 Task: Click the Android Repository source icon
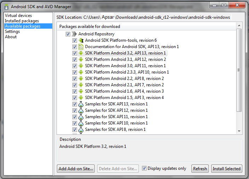click(x=74, y=34)
